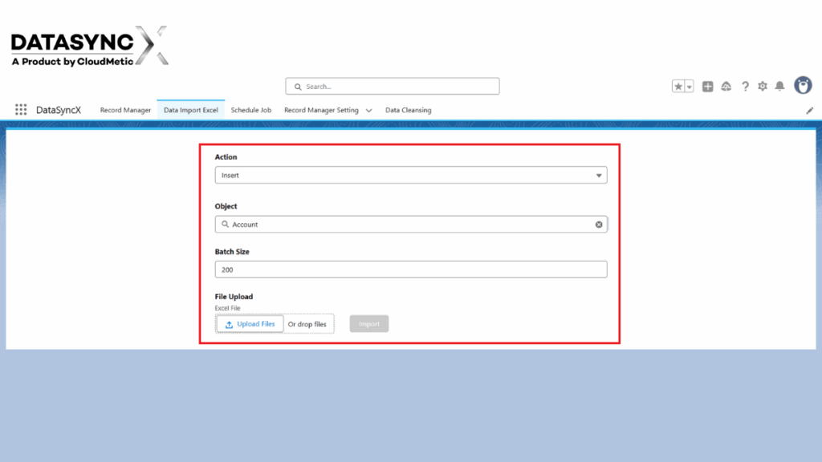
Task: Expand the Record Manager Setting tab chevron
Action: point(368,110)
